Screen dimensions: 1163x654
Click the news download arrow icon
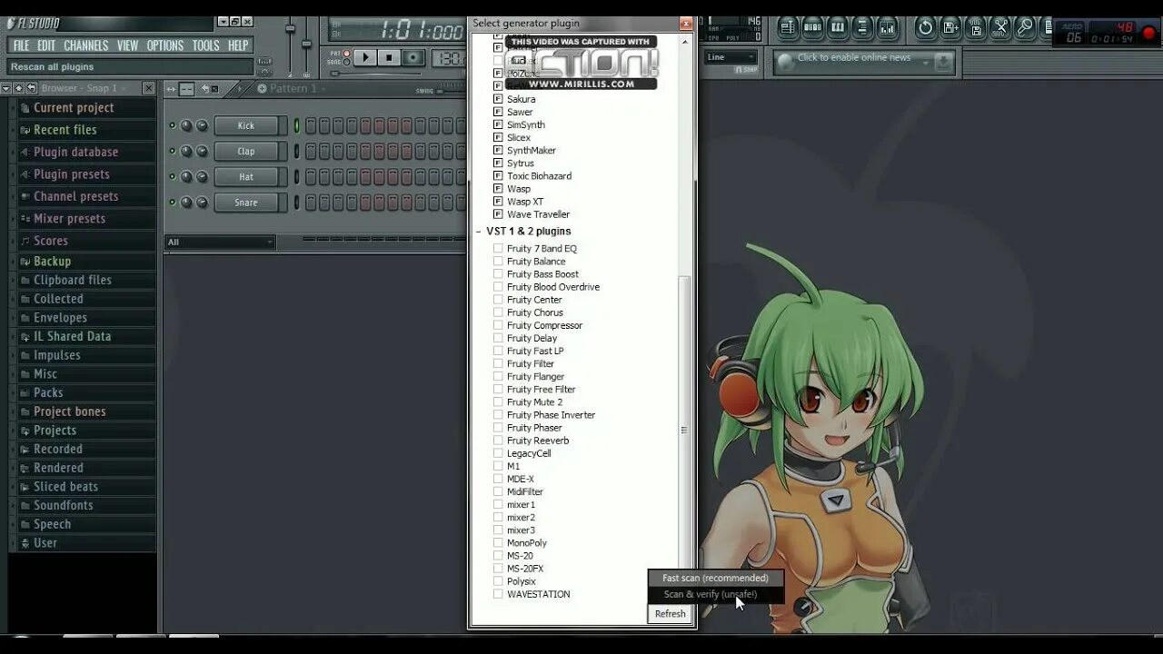[x=944, y=62]
